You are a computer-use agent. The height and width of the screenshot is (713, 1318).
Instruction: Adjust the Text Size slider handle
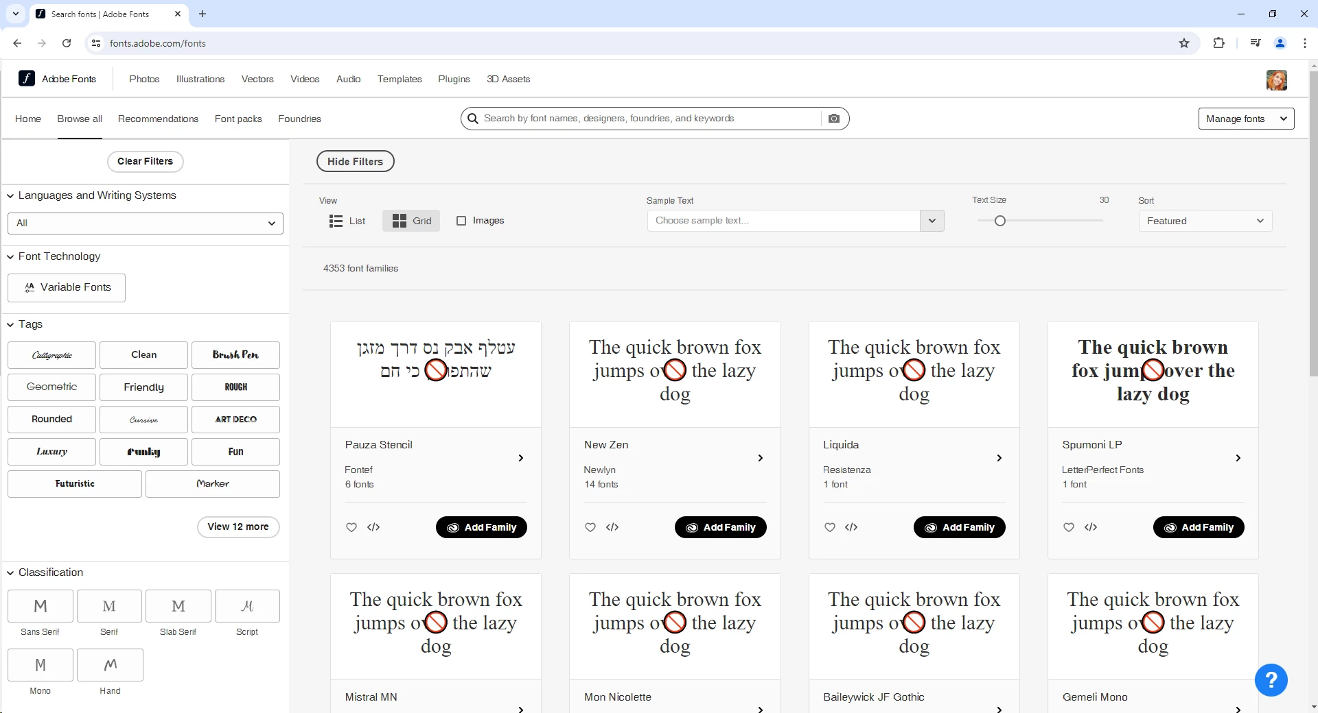(x=1000, y=221)
